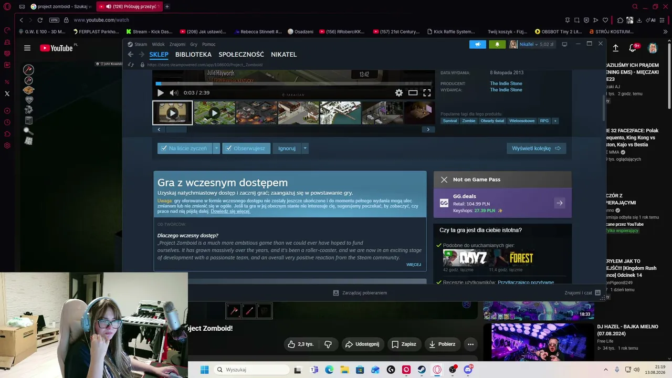
Task: Open YouTube video more actions menu
Action: pyautogui.click(x=471, y=344)
